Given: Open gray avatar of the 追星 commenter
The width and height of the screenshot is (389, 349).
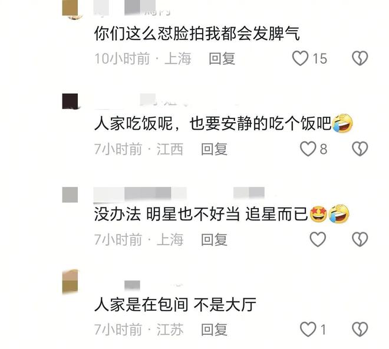Looking at the screenshot, I should point(70,195).
